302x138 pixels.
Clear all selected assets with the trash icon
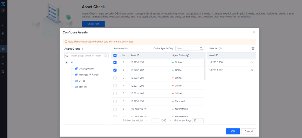pyautogui.click(x=253, y=48)
